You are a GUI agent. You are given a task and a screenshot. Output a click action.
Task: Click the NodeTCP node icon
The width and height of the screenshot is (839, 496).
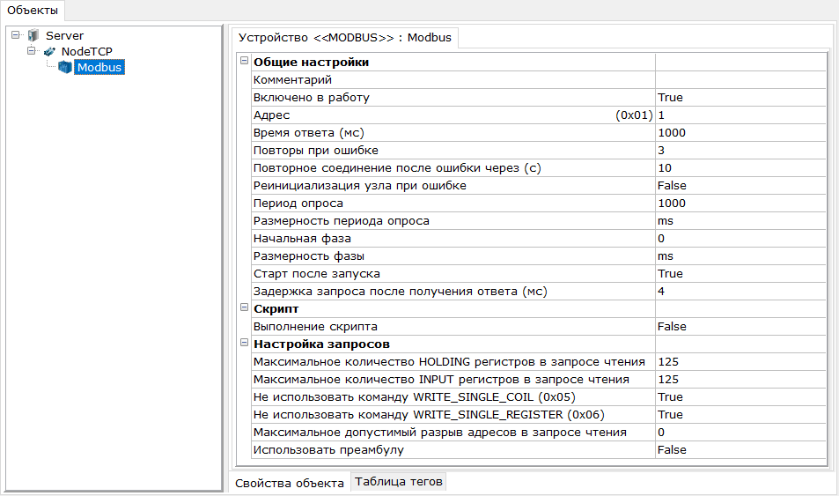pos(49,52)
